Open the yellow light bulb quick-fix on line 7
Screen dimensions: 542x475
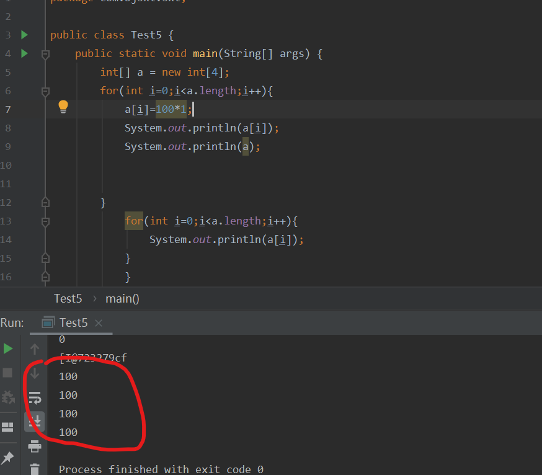[x=63, y=107]
